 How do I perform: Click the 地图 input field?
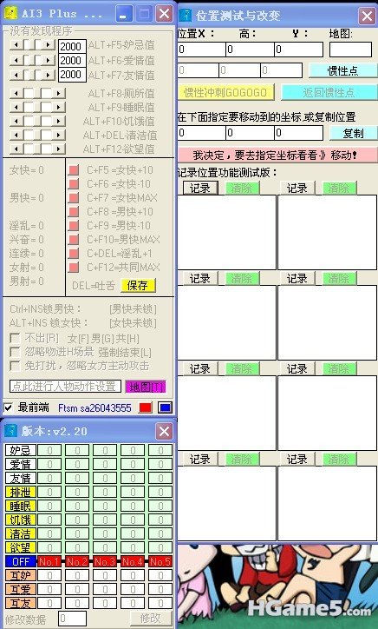[x=351, y=50]
